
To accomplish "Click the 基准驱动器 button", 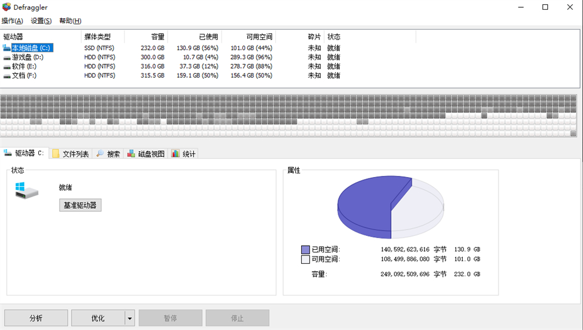I will coord(80,205).
